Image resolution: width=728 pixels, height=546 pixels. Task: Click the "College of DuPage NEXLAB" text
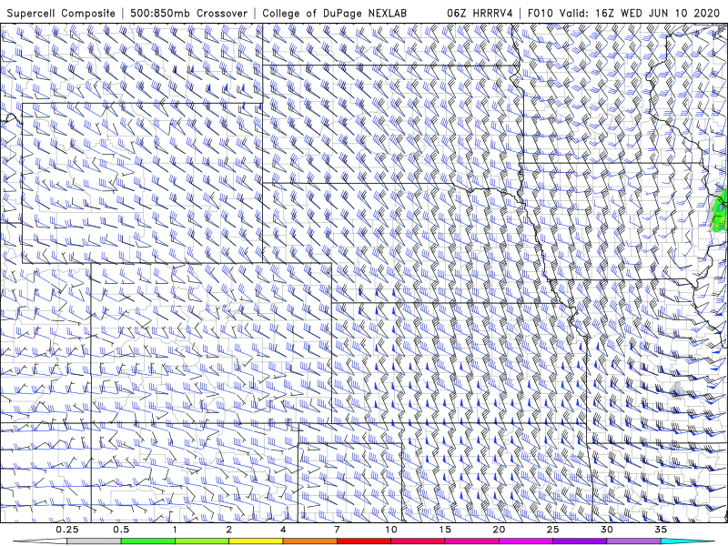(x=334, y=13)
